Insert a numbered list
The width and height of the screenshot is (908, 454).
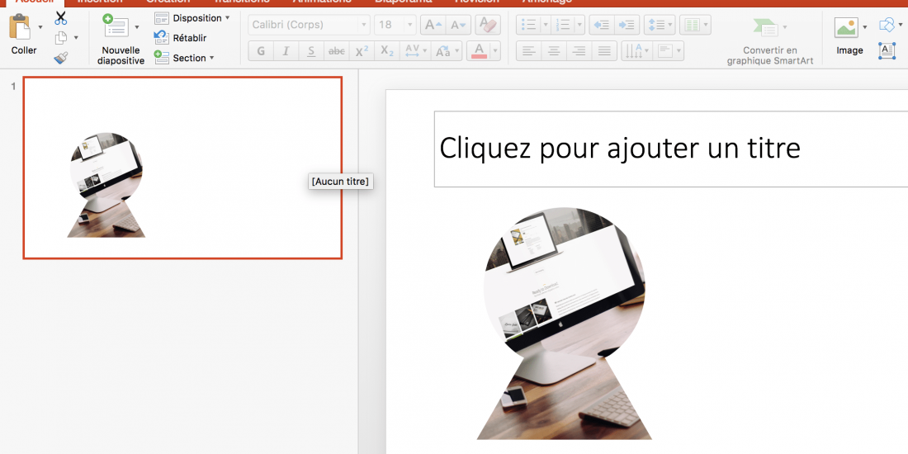[562, 25]
